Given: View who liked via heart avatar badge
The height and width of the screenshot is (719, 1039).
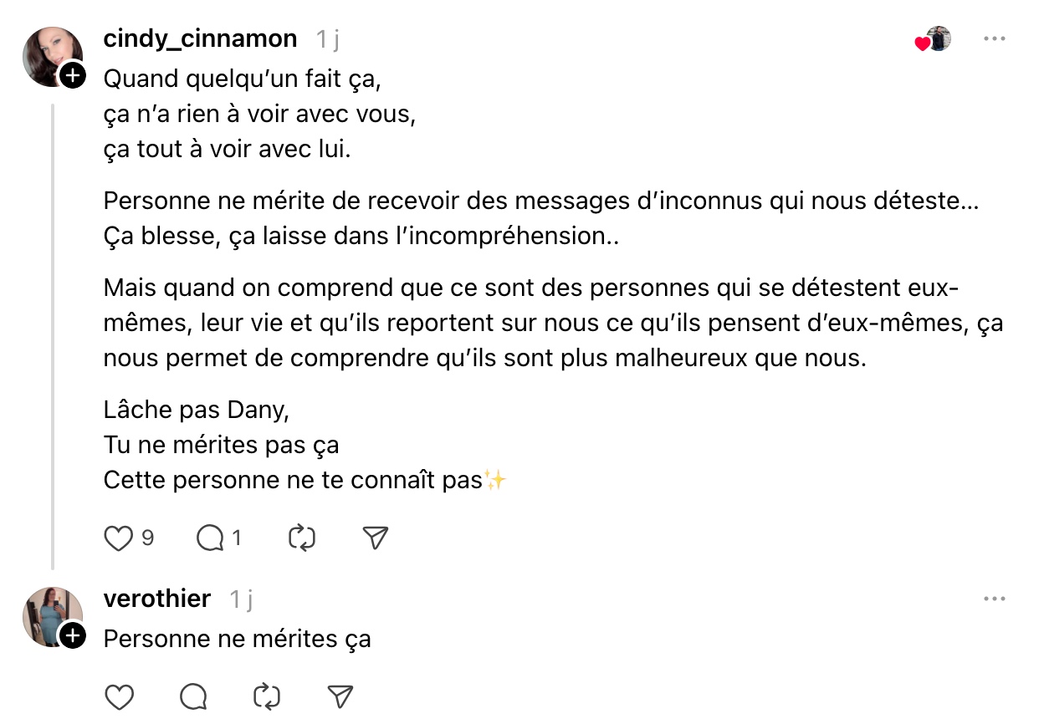Looking at the screenshot, I should pyautogui.click(x=934, y=40).
